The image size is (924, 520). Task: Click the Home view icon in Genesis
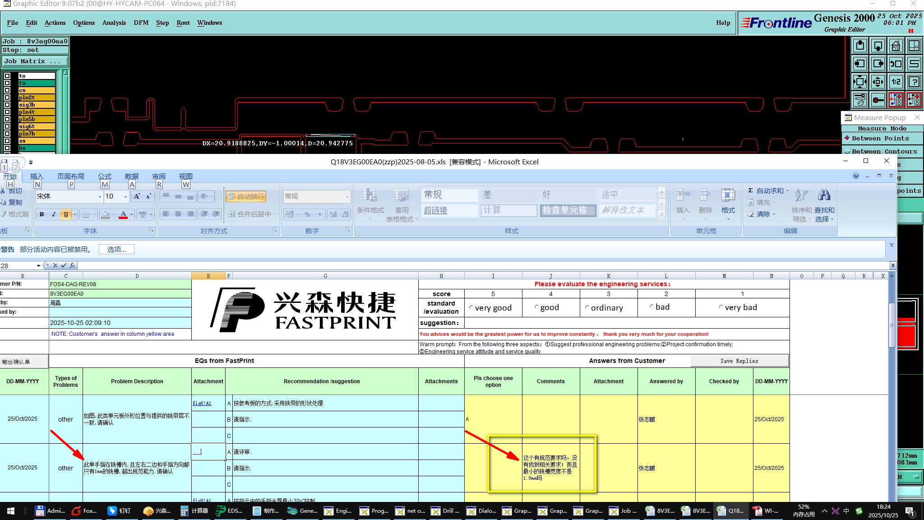896,46
